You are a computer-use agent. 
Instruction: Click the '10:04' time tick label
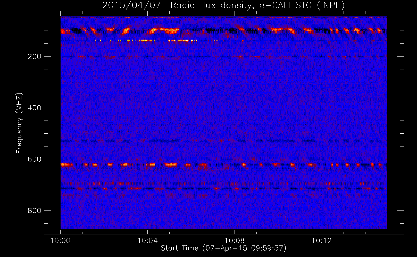click(x=147, y=241)
